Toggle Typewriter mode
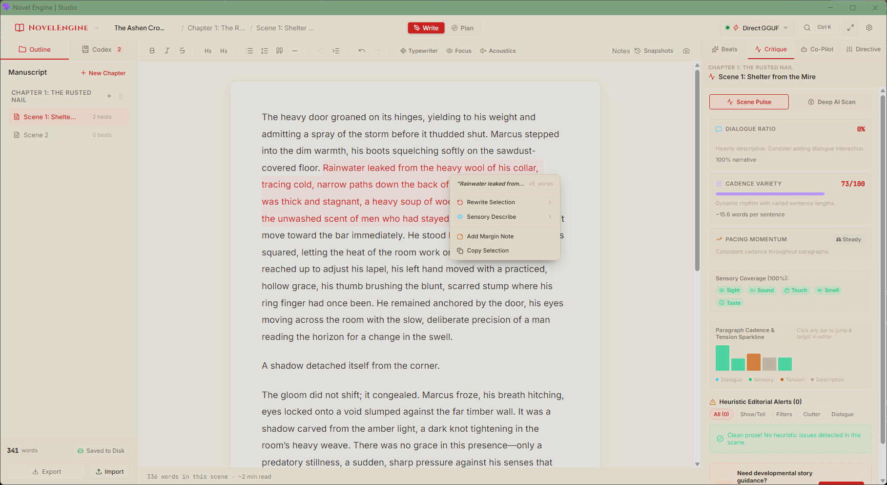 pos(419,51)
